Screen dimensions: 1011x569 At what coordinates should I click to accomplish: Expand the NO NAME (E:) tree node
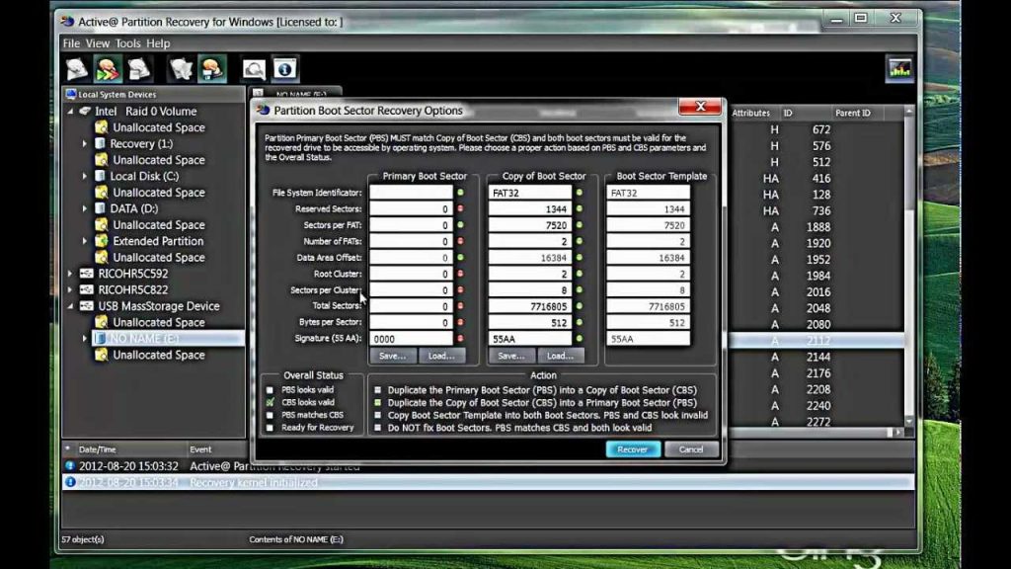coord(85,338)
